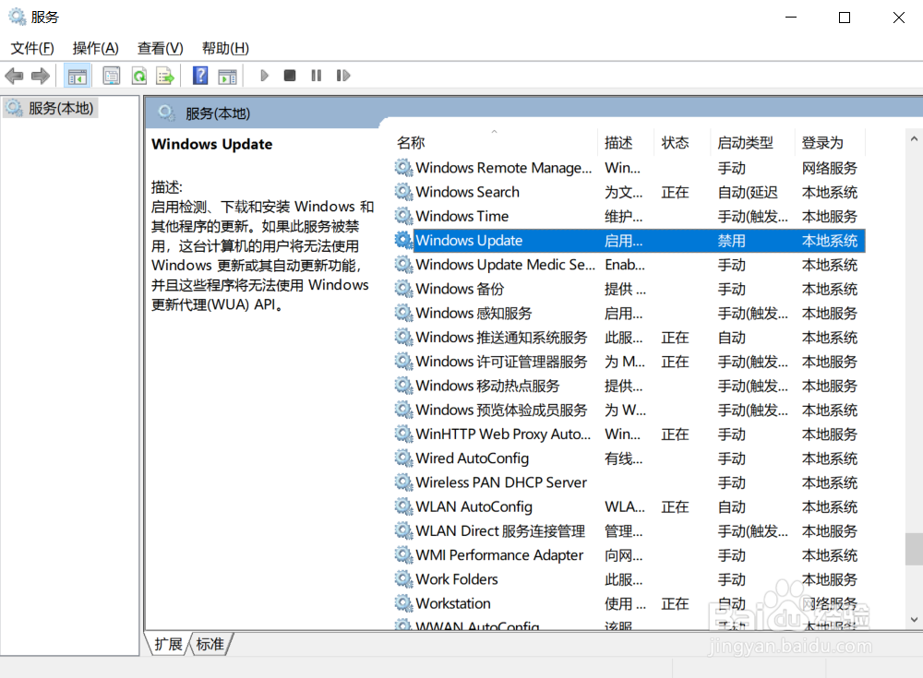Click the gear icon of Windows Update row
This screenshot has width=923, height=678.
tap(403, 240)
